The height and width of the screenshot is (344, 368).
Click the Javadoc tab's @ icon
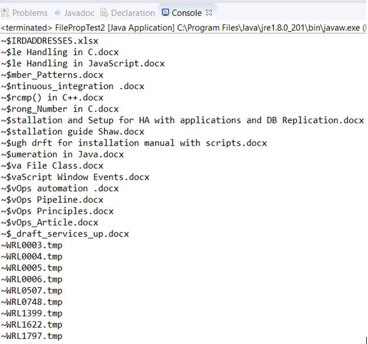coord(58,12)
